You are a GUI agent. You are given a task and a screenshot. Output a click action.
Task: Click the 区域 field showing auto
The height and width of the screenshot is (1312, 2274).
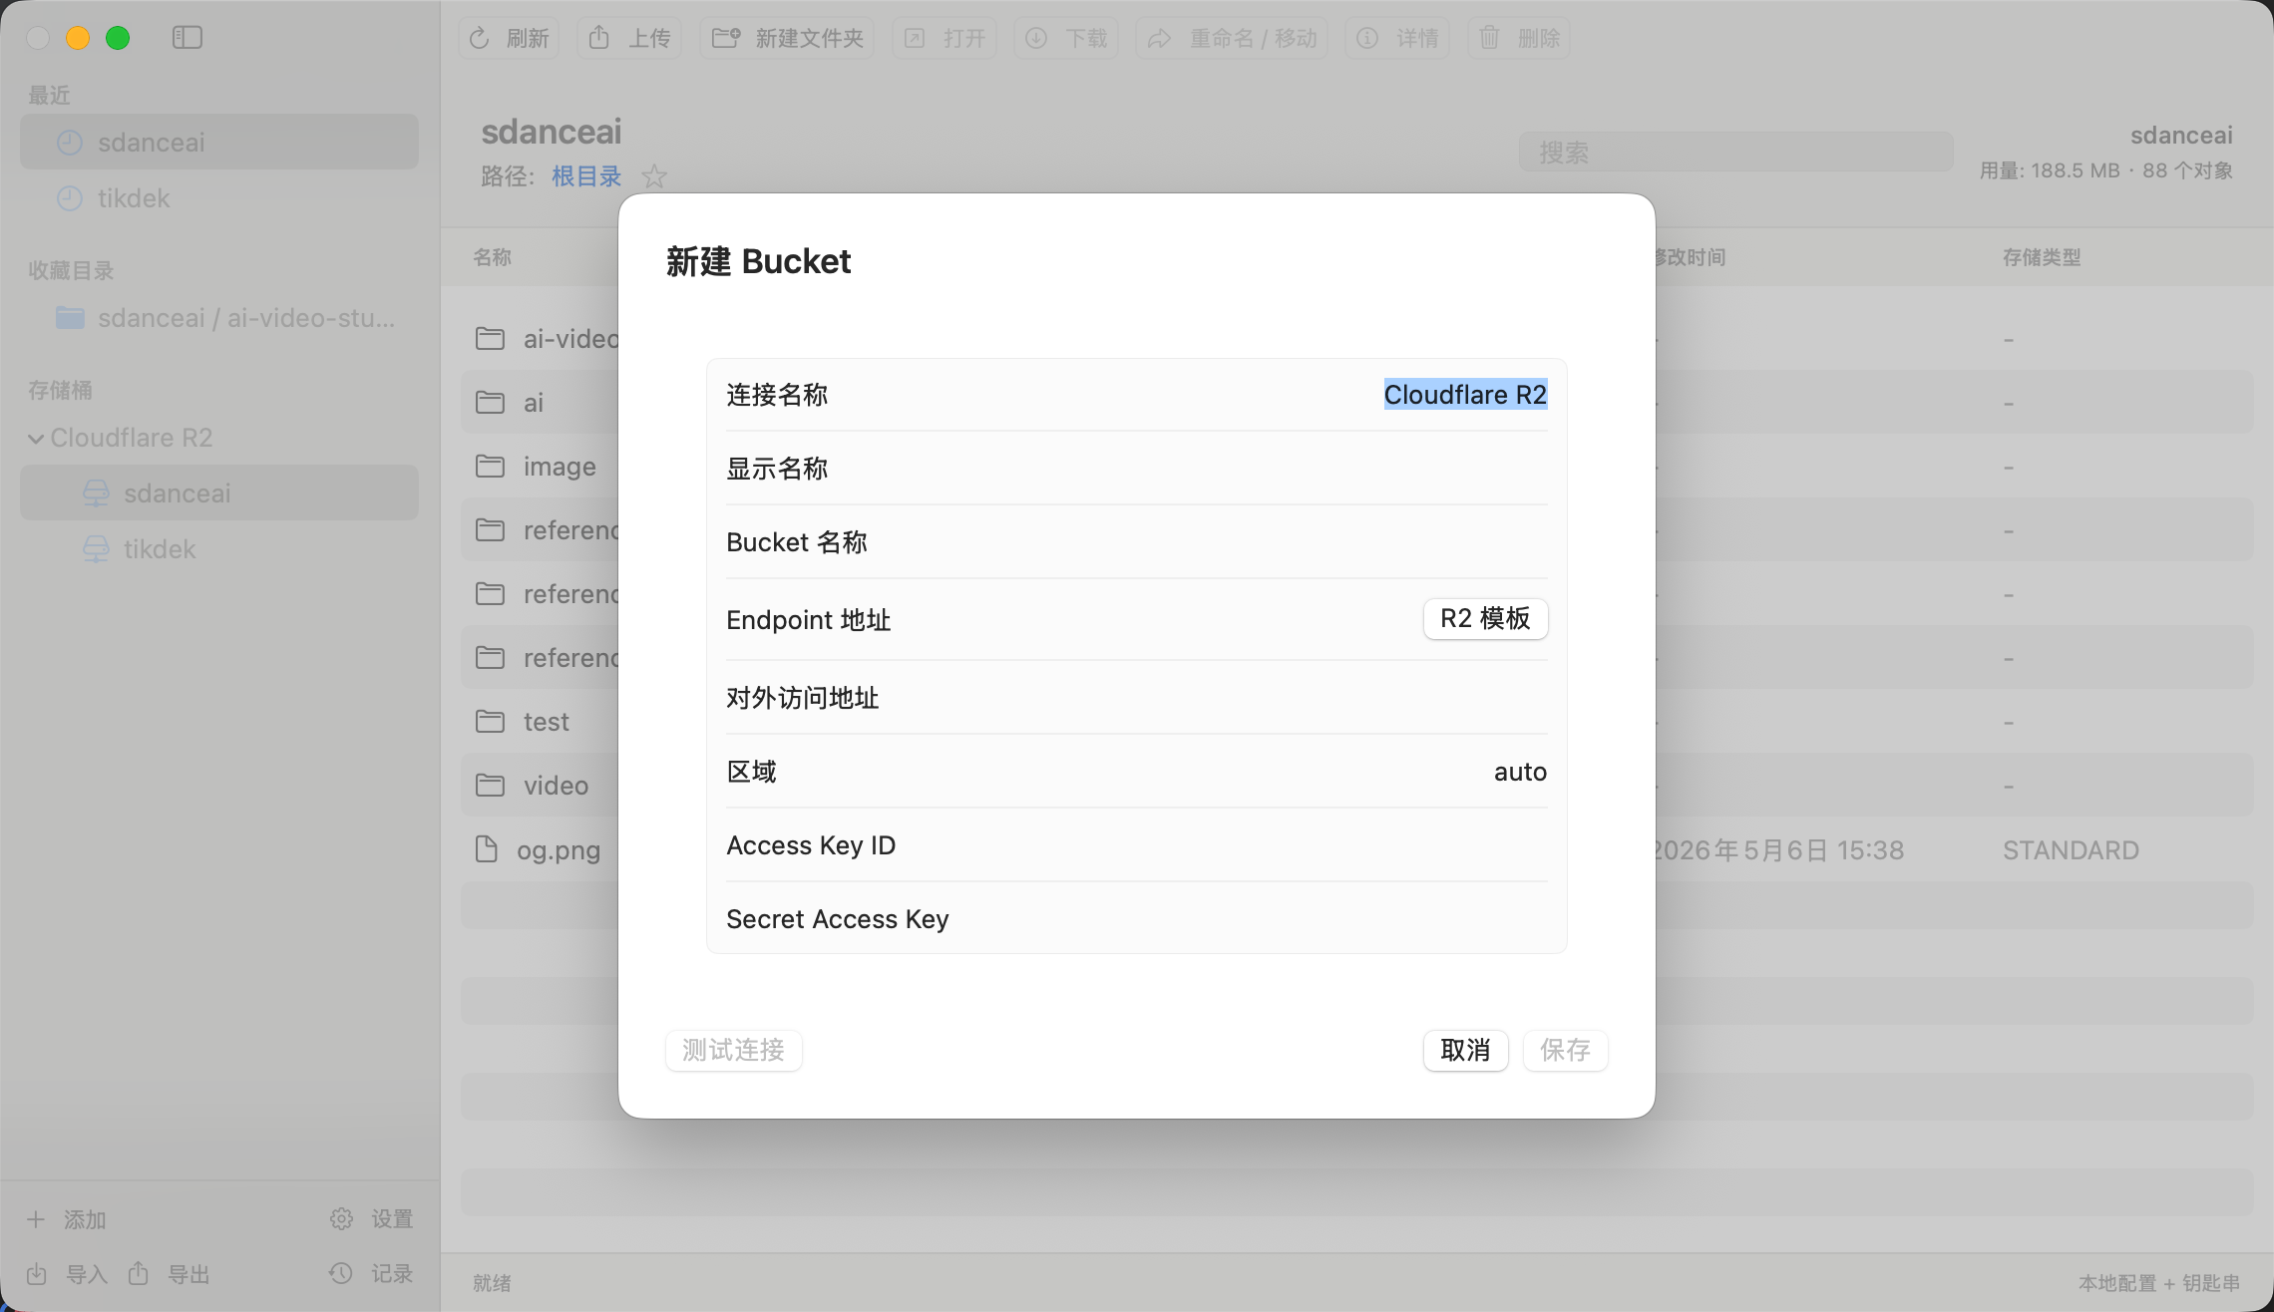[1137, 772]
